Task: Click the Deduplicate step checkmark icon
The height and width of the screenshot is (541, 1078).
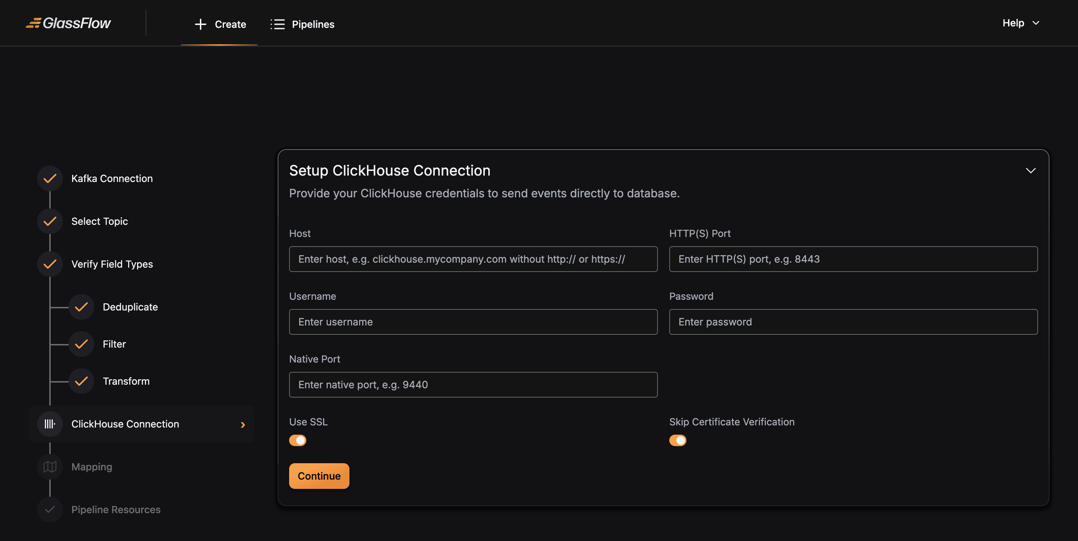Action: point(81,307)
